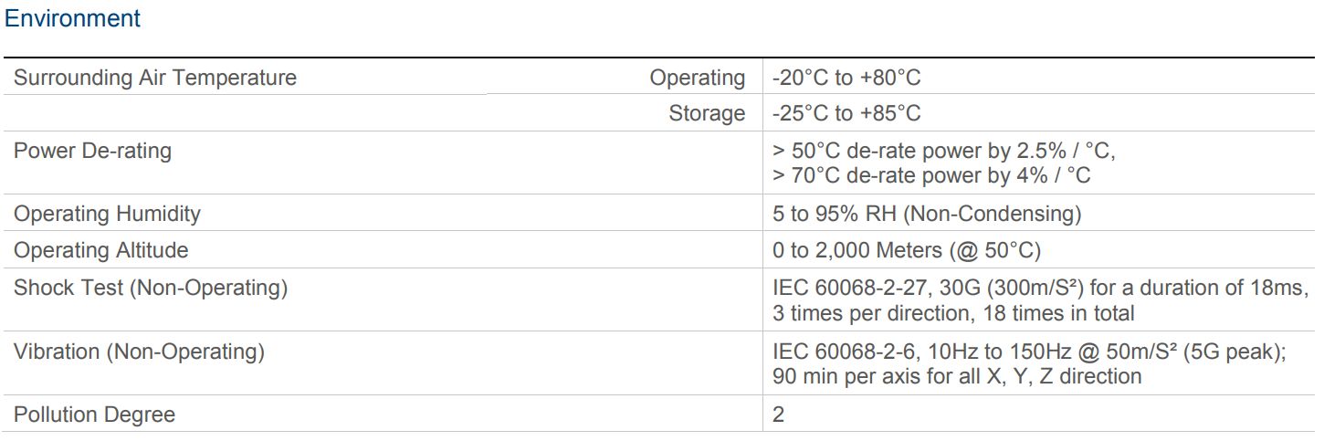Select the -20°C to +80°C value

tap(846, 78)
